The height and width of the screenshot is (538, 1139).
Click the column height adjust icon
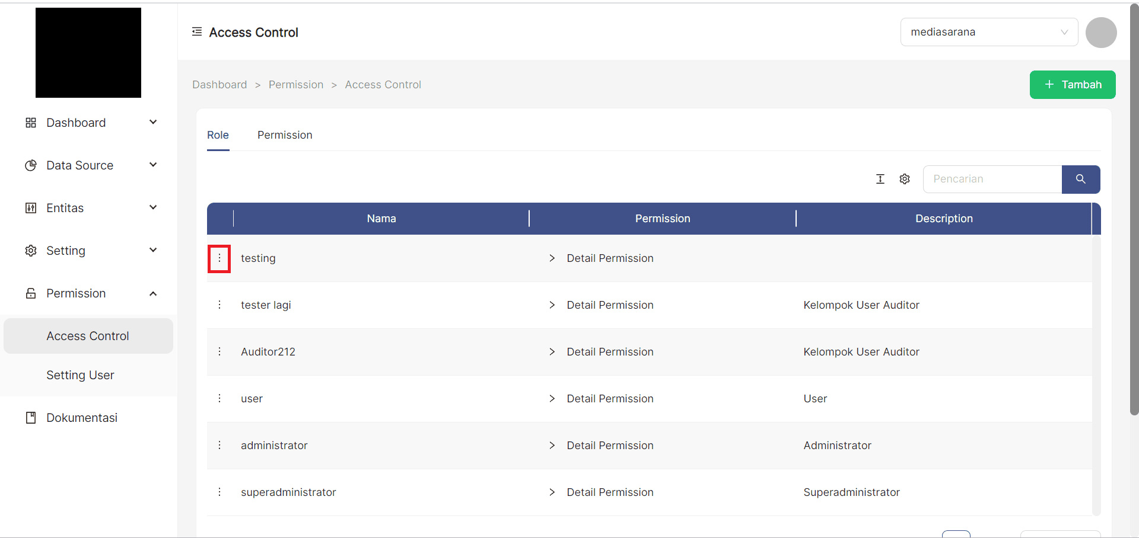[880, 179]
